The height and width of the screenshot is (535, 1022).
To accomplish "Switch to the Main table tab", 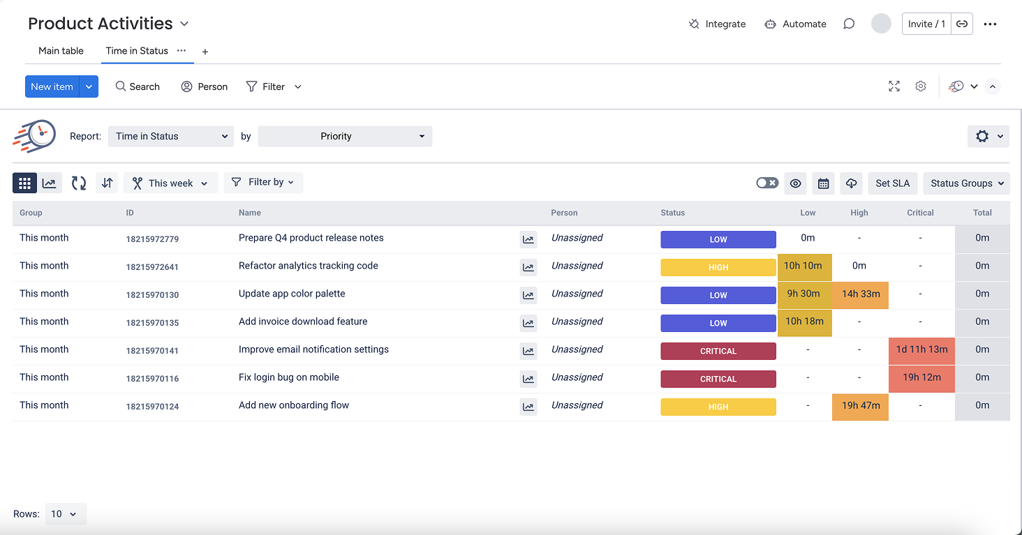I will pos(61,51).
